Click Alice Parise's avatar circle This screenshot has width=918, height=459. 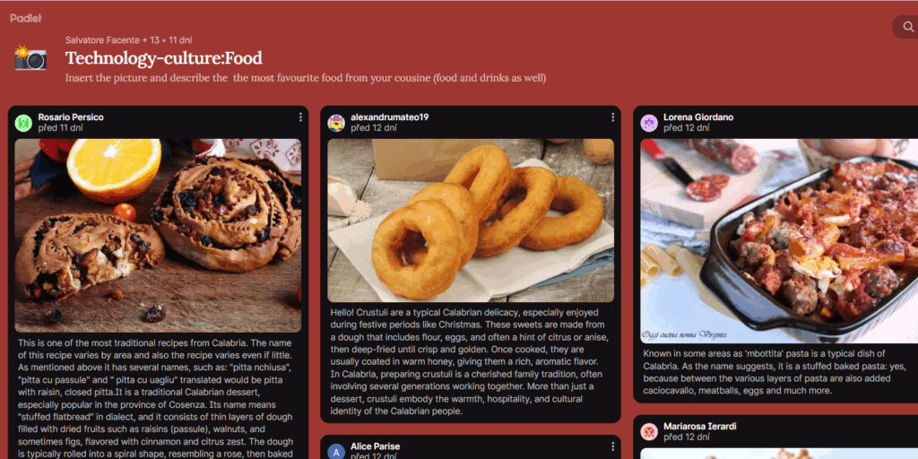336,452
